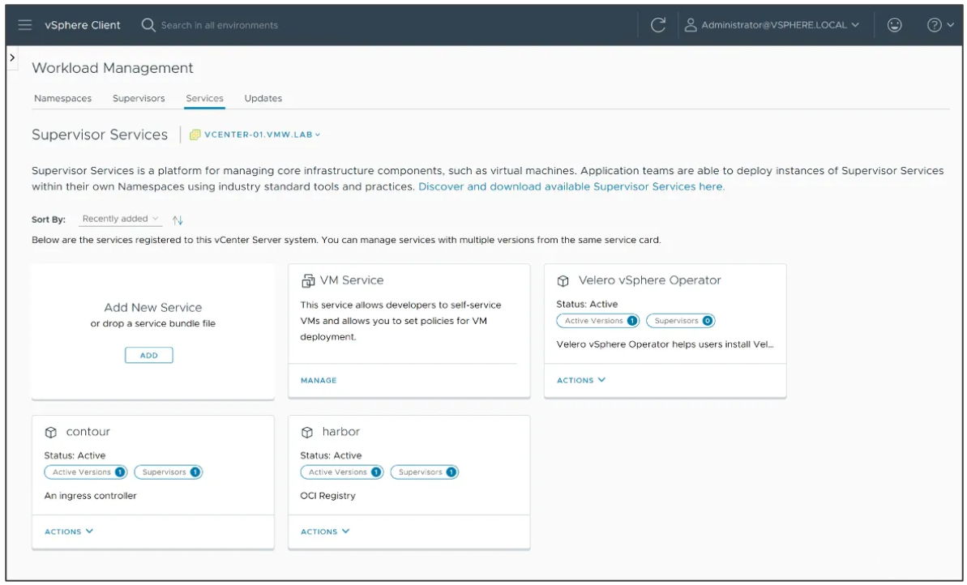Refresh the vSphere Client view
Screen dimensions: 967x585
pyautogui.click(x=658, y=24)
